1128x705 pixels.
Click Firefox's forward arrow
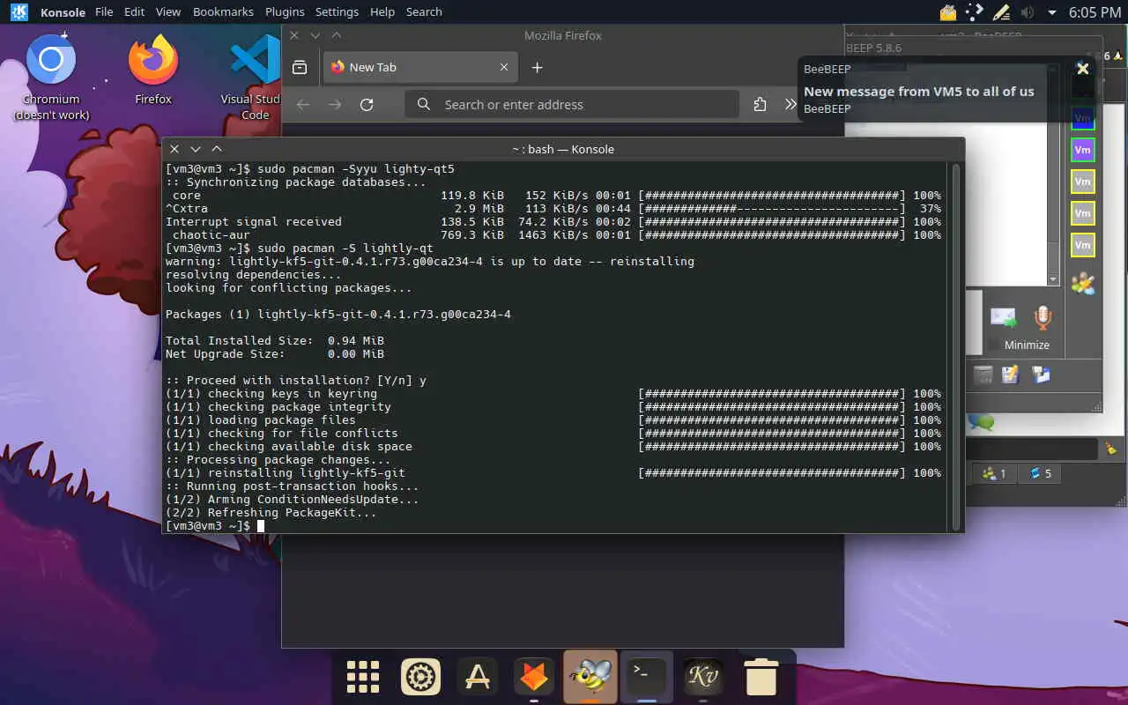coord(335,104)
